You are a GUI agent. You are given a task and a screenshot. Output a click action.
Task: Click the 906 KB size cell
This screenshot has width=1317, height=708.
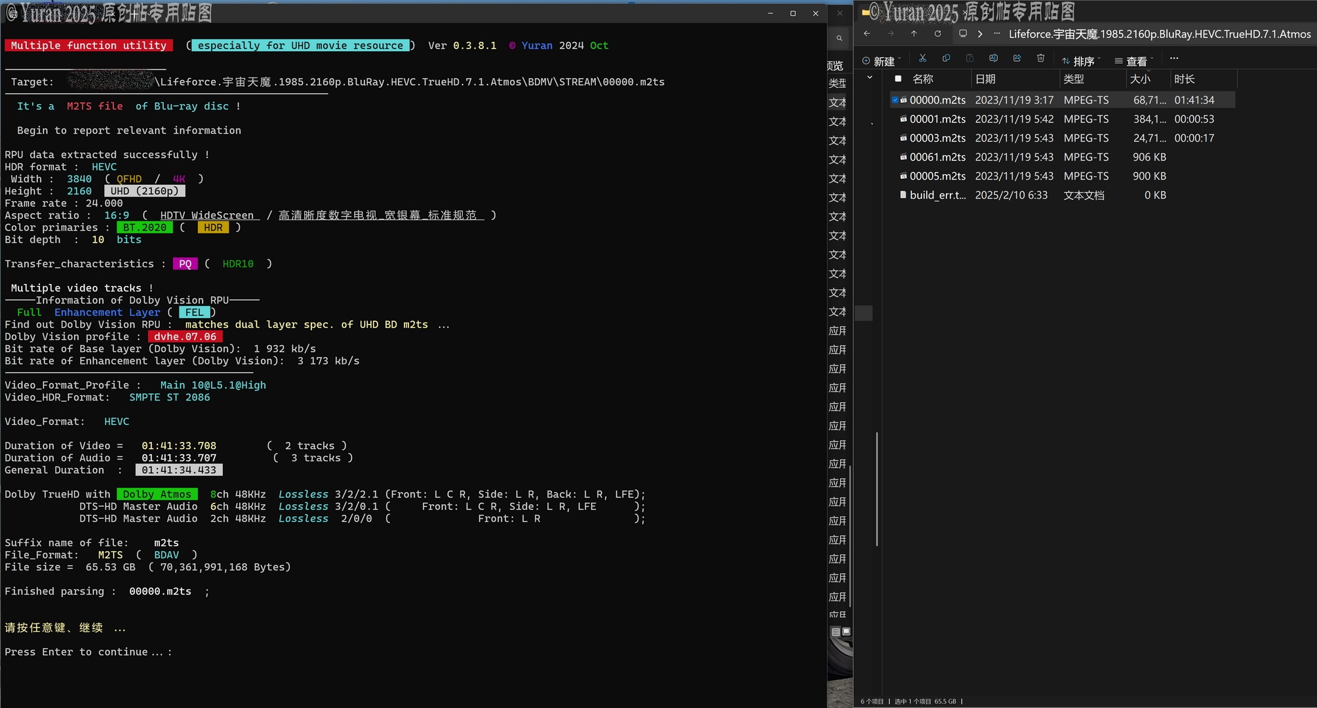1149,157
